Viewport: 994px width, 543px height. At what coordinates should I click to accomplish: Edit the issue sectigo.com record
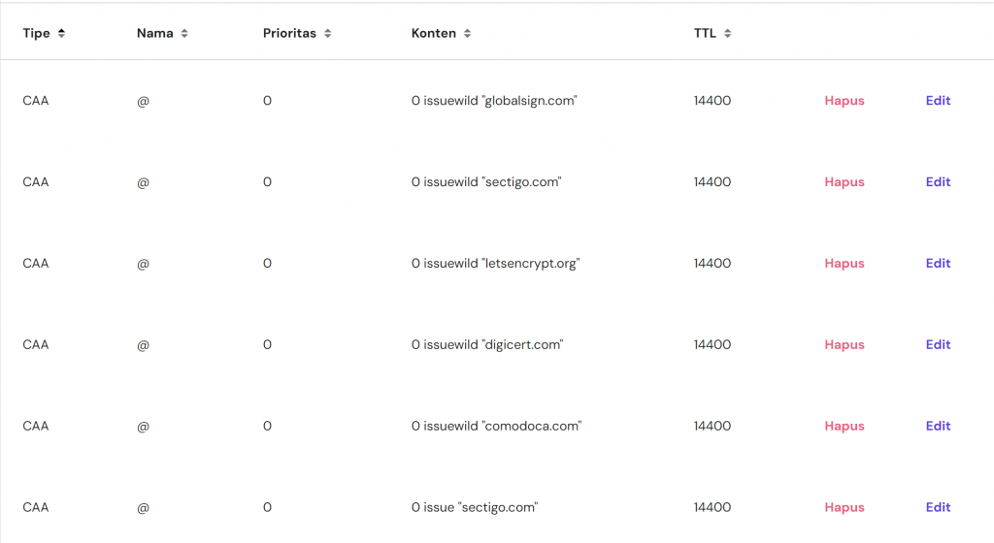coord(938,508)
